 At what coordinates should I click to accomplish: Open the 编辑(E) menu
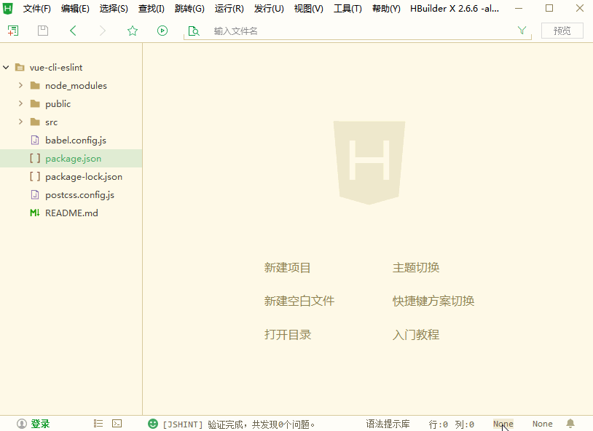pos(75,9)
